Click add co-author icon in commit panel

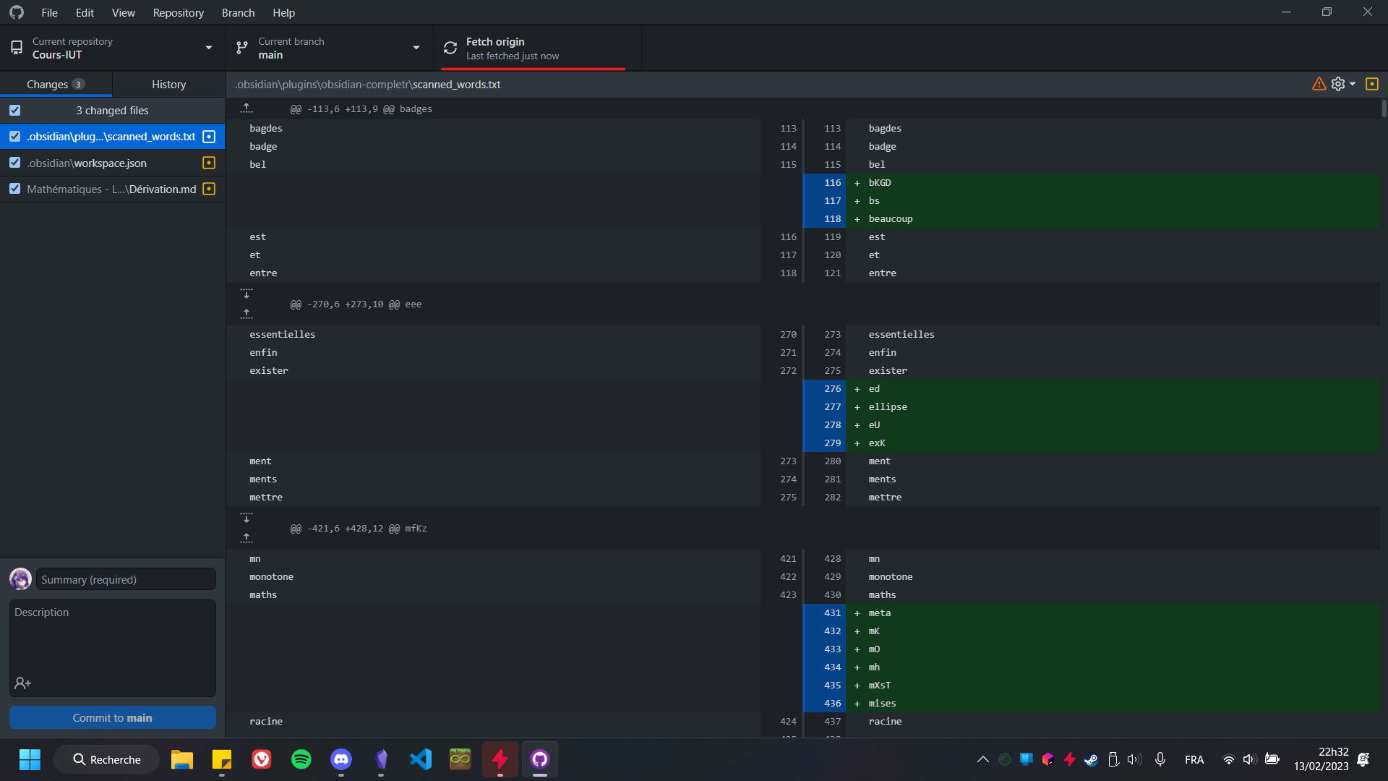pyautogui.click(x=22, y=683)
